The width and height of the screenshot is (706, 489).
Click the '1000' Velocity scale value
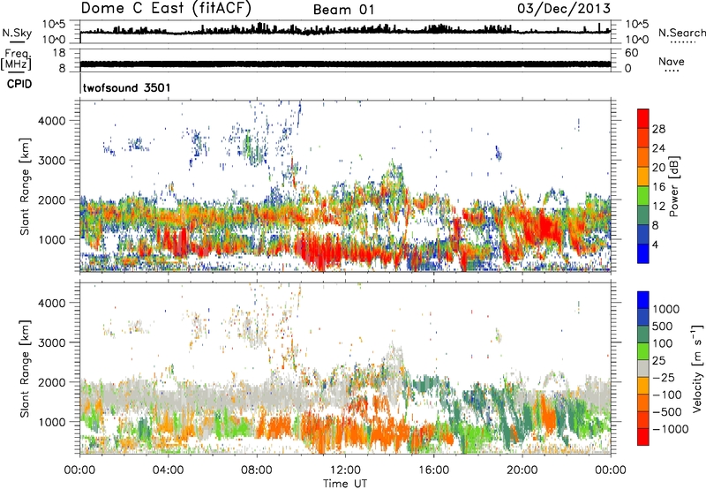tap(666, 309)
